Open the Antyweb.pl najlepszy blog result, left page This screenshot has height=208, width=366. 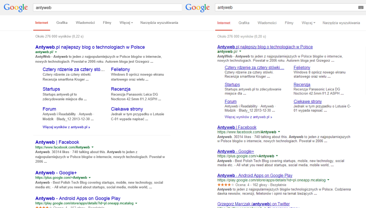(x=90, y=47)
